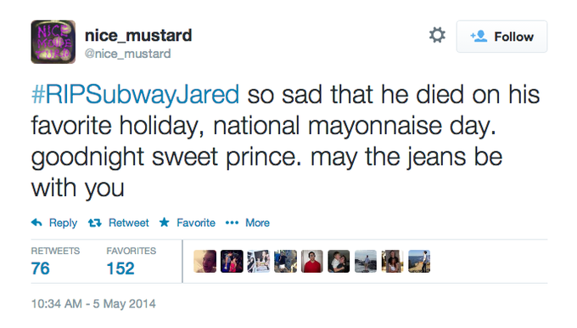Open the first retweeter avatar thumbnail

tap(205, 261)
